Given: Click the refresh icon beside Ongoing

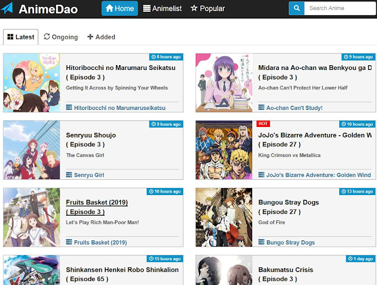Looking at the screenshot, I should (47, 36).
